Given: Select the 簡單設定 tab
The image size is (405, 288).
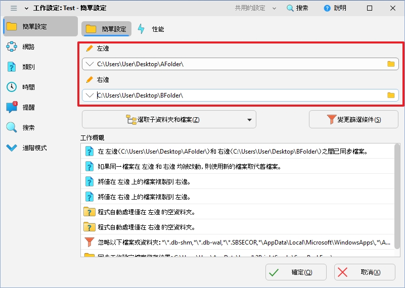Looking at the screenshot, I should tap(106, 29).
